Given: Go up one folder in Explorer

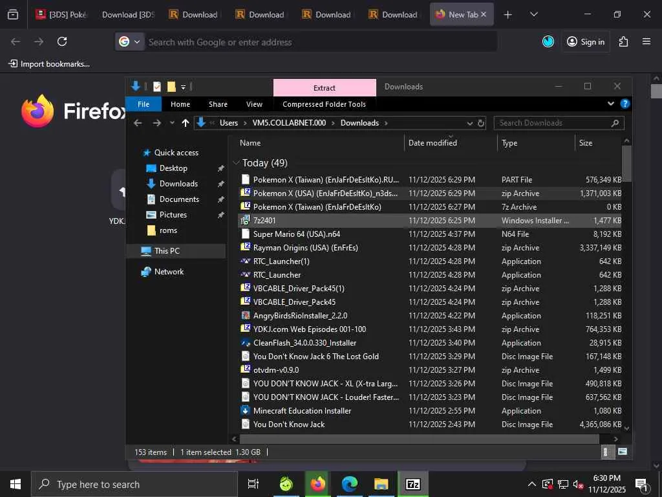Looking at the screenshot, I should (186, 123).
